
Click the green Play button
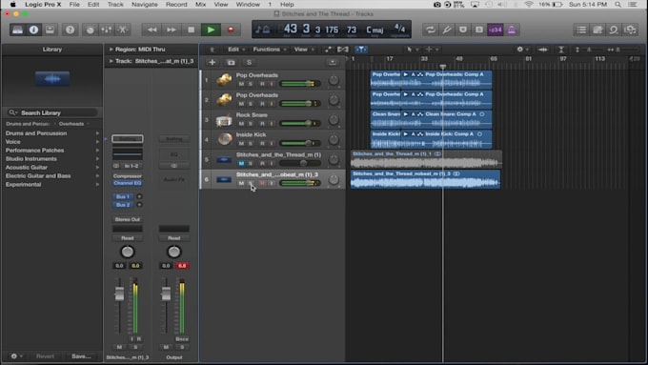pyautogui.click(x=211, y=30)
